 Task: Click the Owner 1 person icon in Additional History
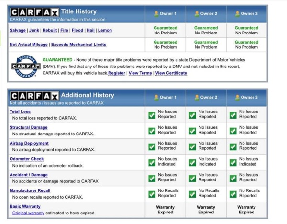(x=156, y=97)
